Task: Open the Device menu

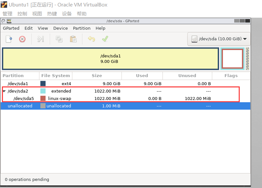Action: [61, 28]
